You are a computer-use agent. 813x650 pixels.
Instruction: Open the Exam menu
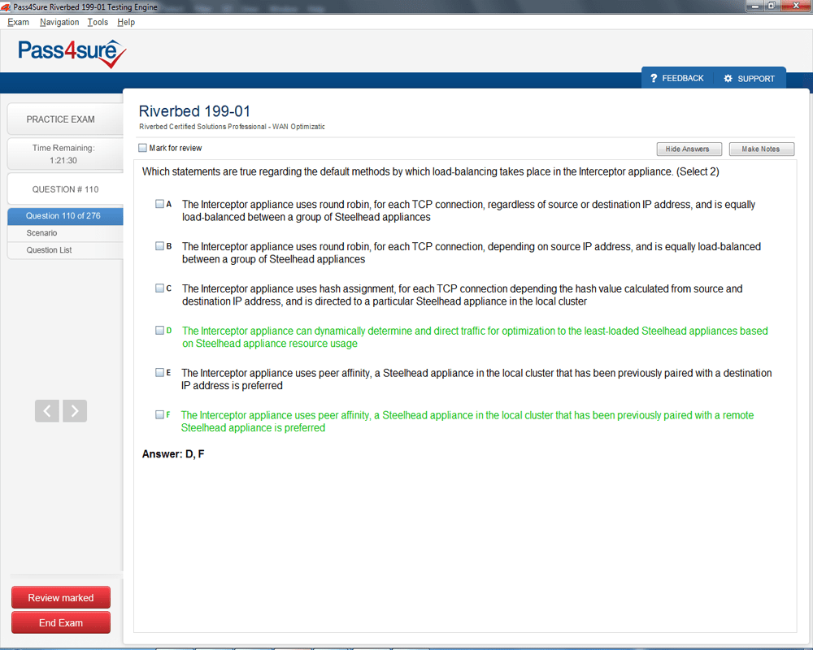18,22
